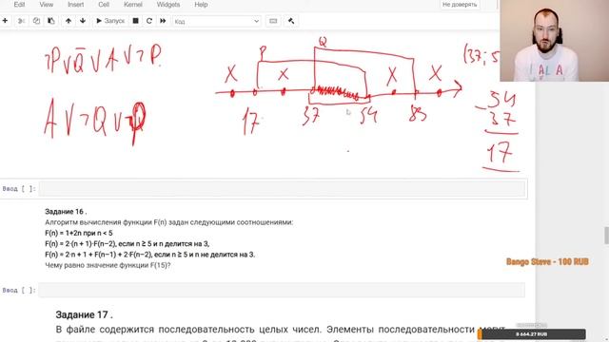Focus the empty code cell above Задание 16
The height and width of the screenshot is (342, 609).
282,189
